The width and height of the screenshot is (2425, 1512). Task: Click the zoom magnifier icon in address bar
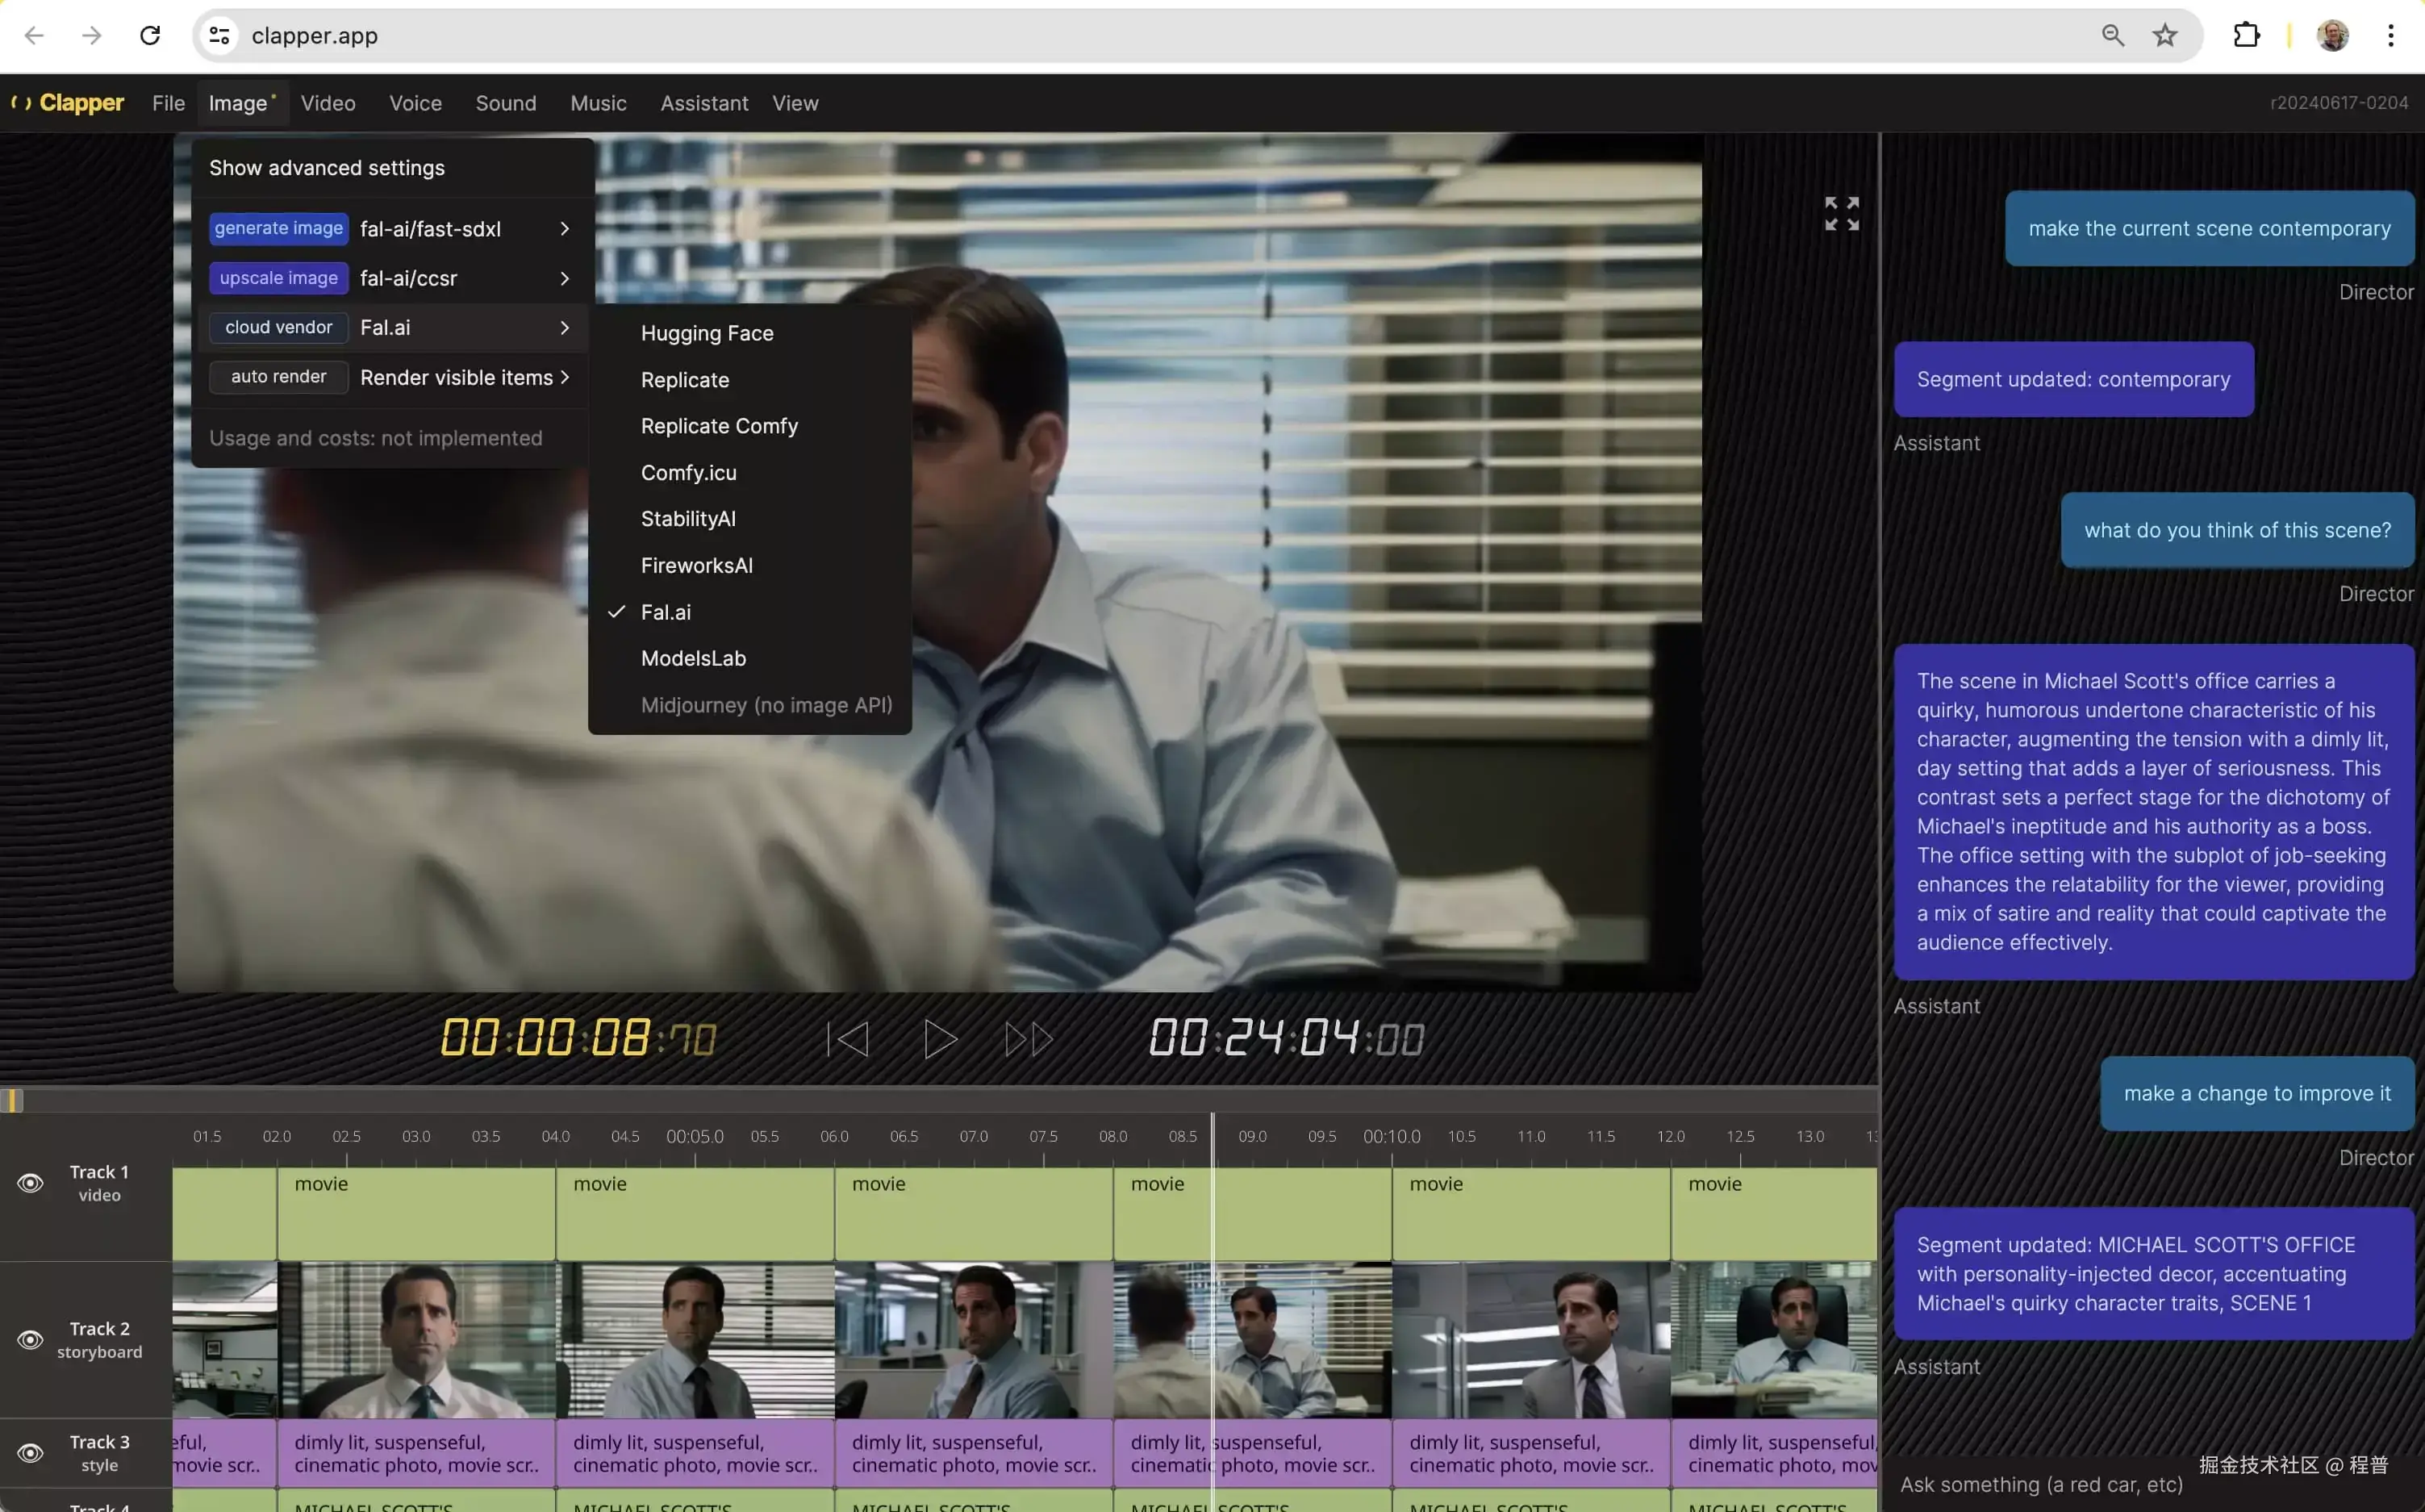pos(2112,36)
